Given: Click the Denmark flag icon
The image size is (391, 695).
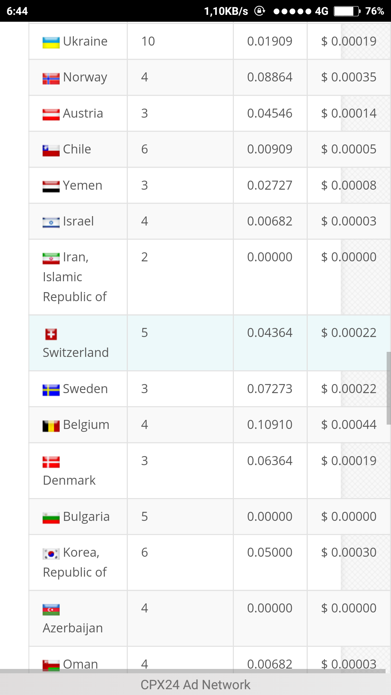Looking at the screenshot, I should click(x=51, y=462).
